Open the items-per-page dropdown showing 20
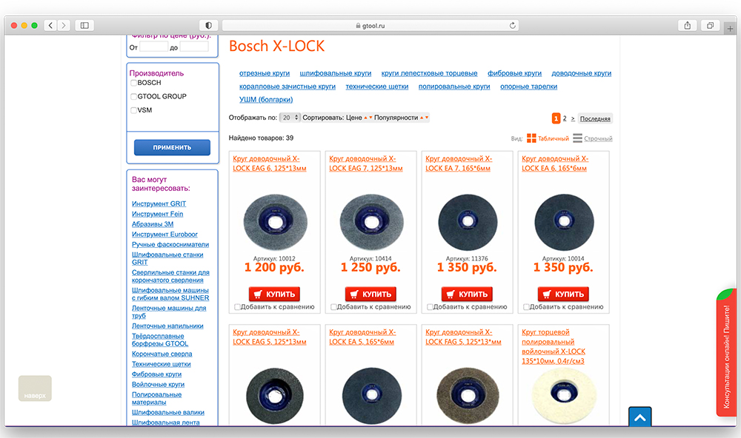This screenshot has height=438, width=741. coord(290,118)
